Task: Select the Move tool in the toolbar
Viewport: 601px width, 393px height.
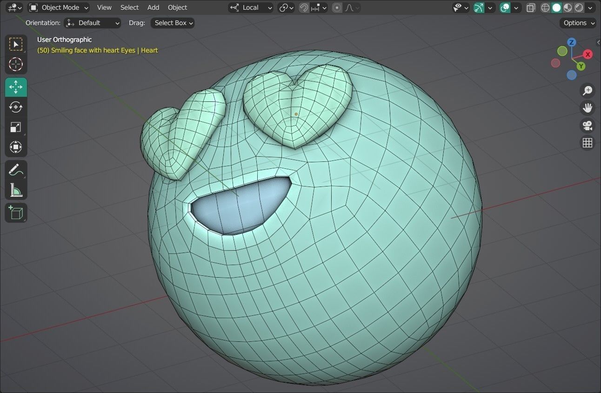Action: [16, 87]
